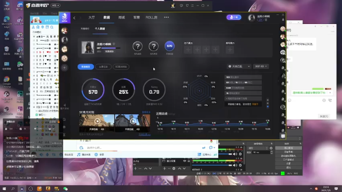Click the first question-mark rank badge
The image size is (342, 192).
(x=138, y=46)
